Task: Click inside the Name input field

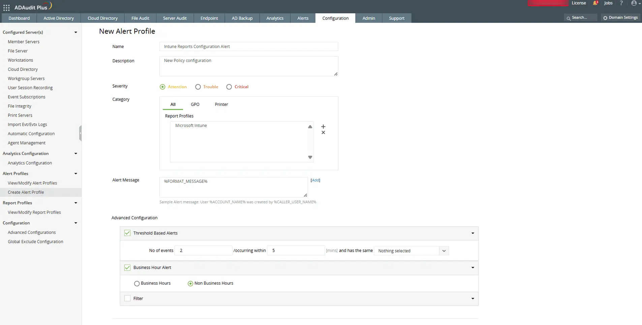Action: point(248,46)
